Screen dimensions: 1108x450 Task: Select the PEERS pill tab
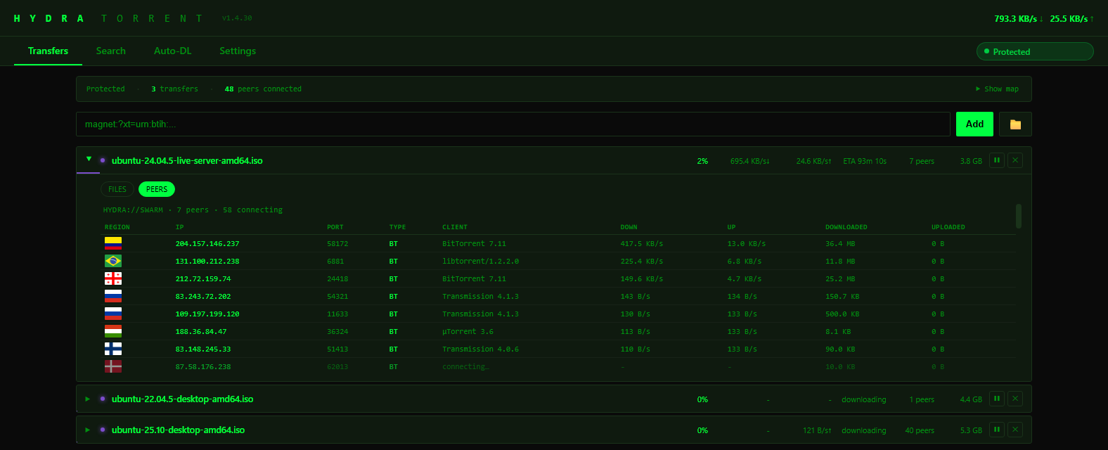pyautogui.click(x=157, y=189)
